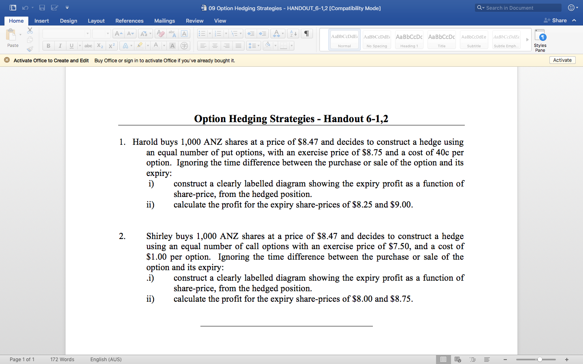
Task: Click the Paste clipboard icon
Action: point(11,35)
